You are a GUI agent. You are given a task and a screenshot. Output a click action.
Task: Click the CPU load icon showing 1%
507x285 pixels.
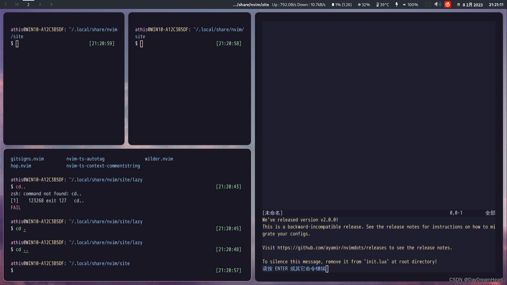[x=333, y=5]
